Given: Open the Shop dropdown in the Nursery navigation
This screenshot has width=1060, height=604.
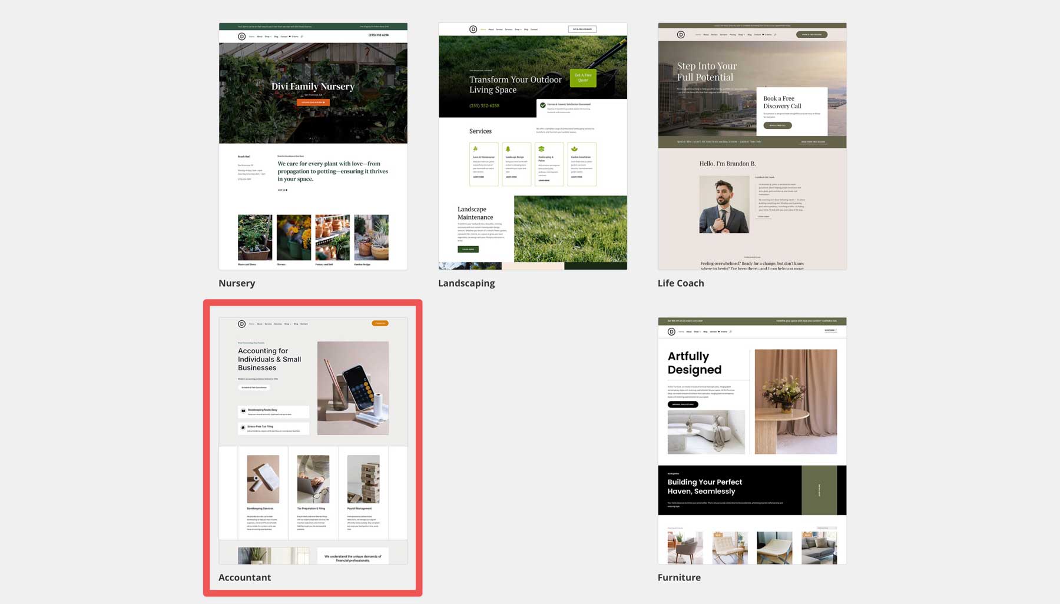Looking at the screenshot, I should [267, 36].
